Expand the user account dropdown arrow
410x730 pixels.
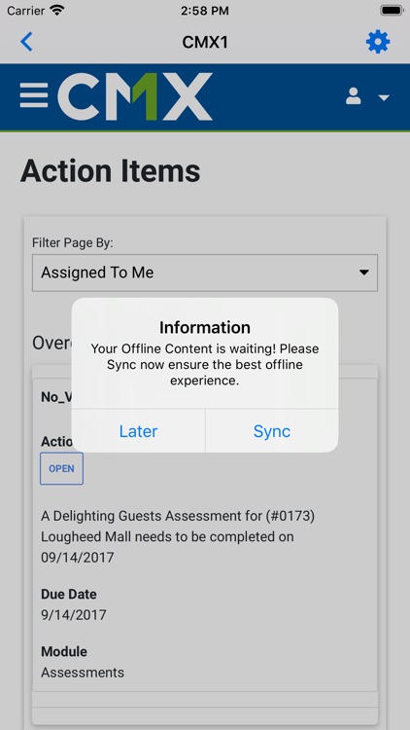(384, 97)
